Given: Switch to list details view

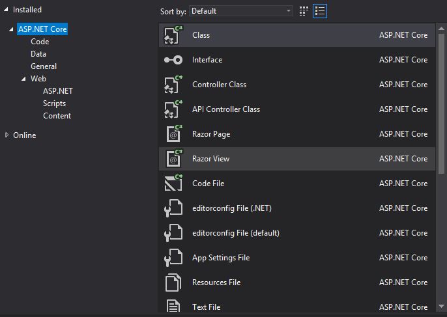Looking at the screenshot, I should coord(320,11).
